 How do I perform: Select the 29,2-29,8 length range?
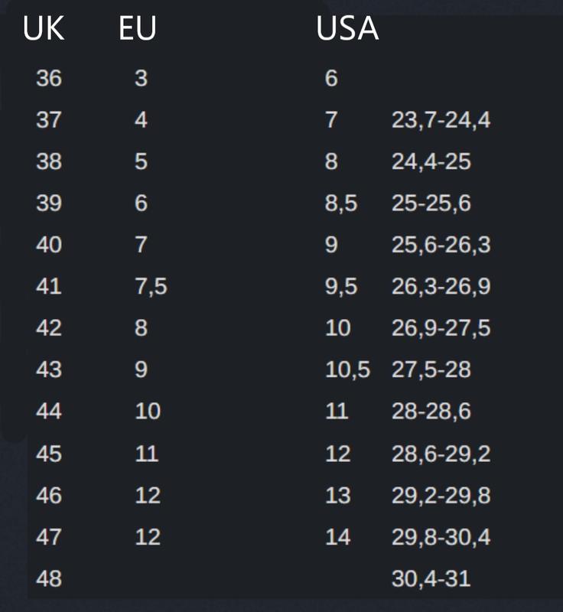point(441,496)
